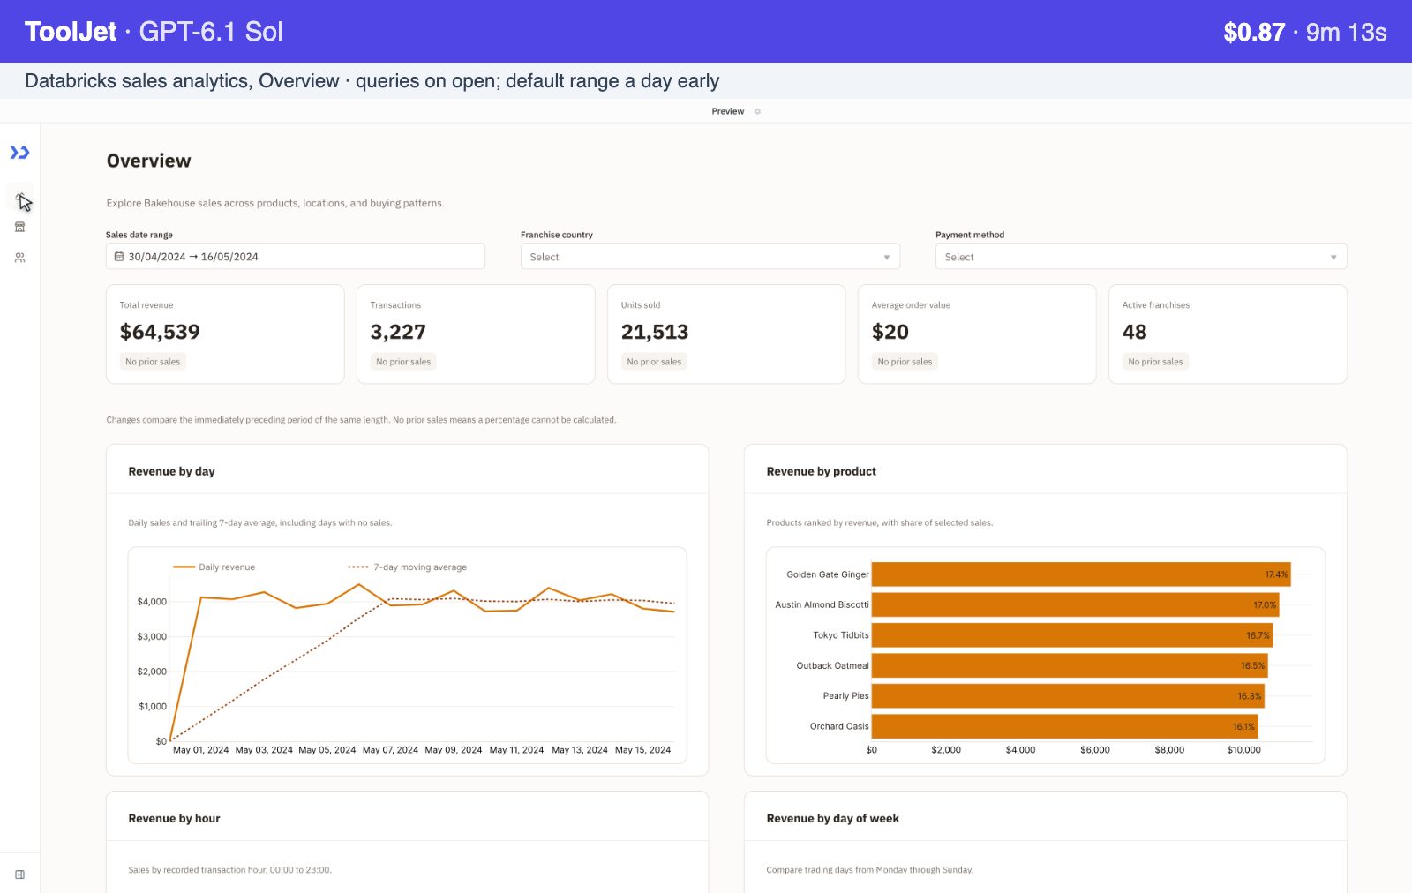Image resolution: width=1412 pixels, height=893 pixels.
Task: Click No prior sales badge under Active franchises
Action: [1155, 362]
